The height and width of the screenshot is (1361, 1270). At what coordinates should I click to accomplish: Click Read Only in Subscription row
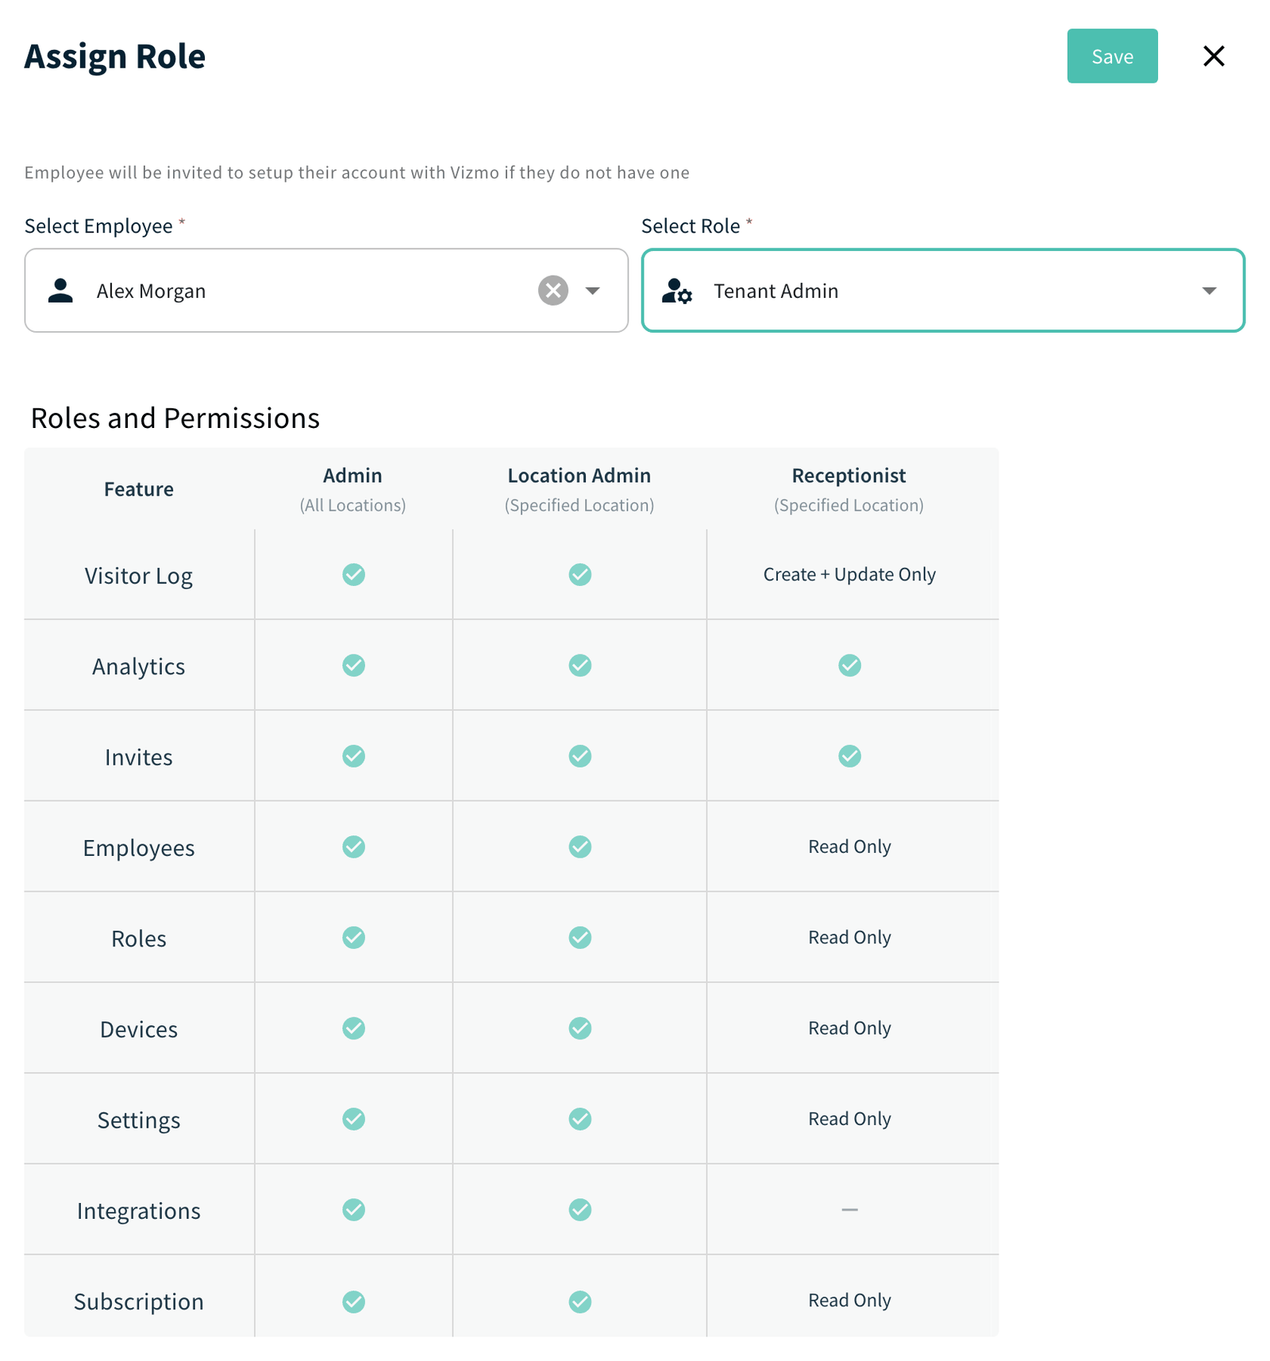[x=849, y=1300]
